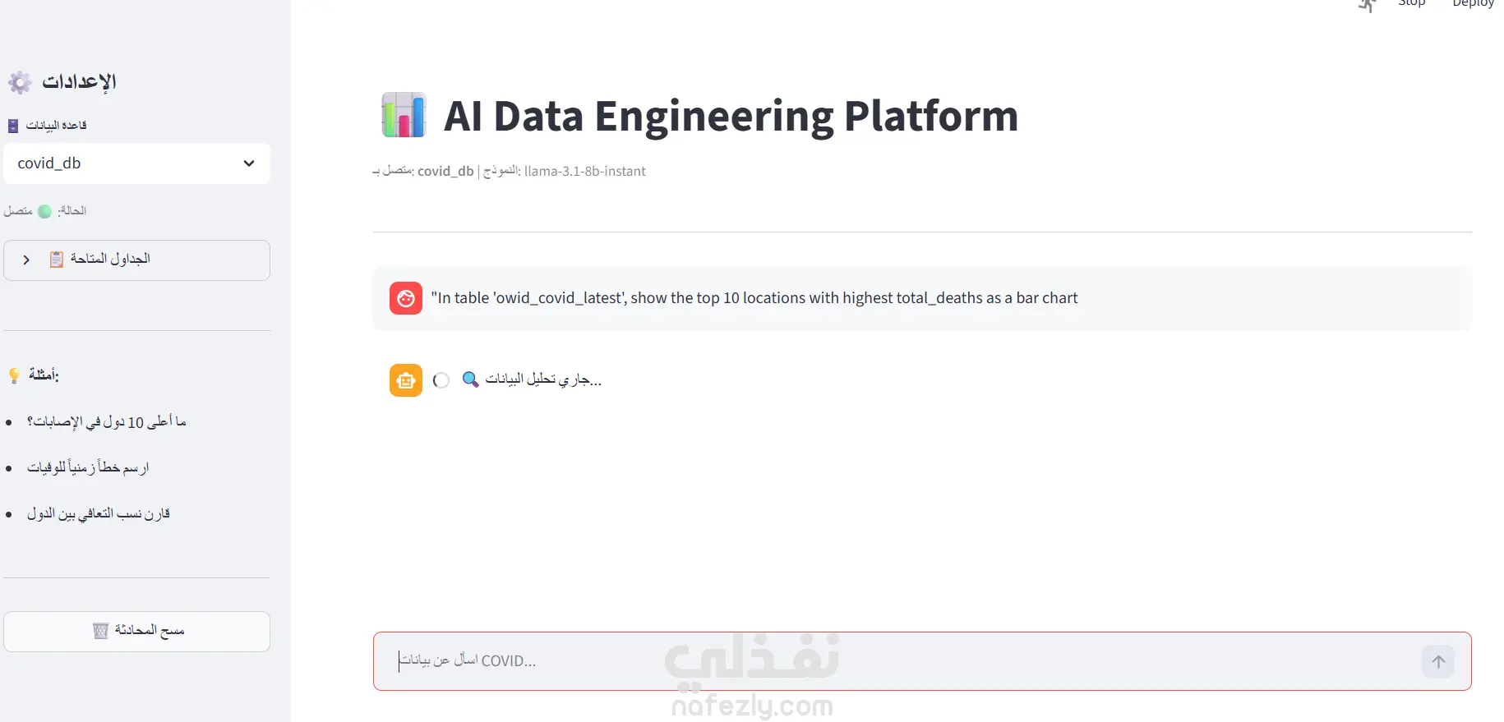
Task: Click the magnifier icon in analysis status
Action: 470,379
